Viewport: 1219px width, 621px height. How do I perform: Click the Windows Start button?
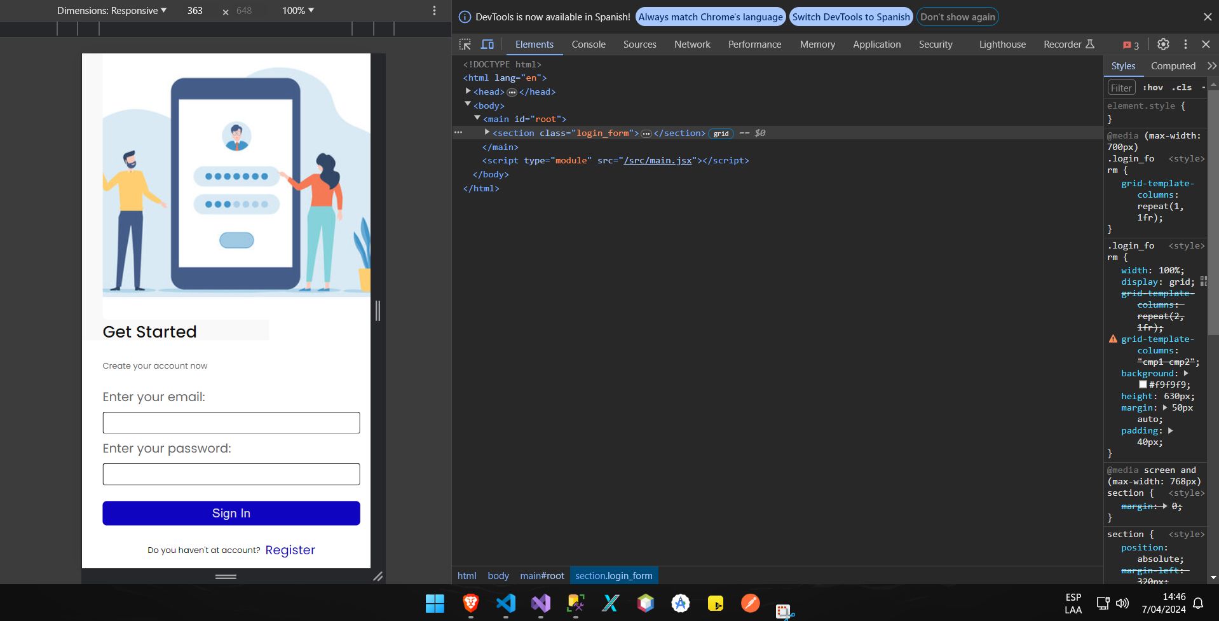[x=435, y=603]
